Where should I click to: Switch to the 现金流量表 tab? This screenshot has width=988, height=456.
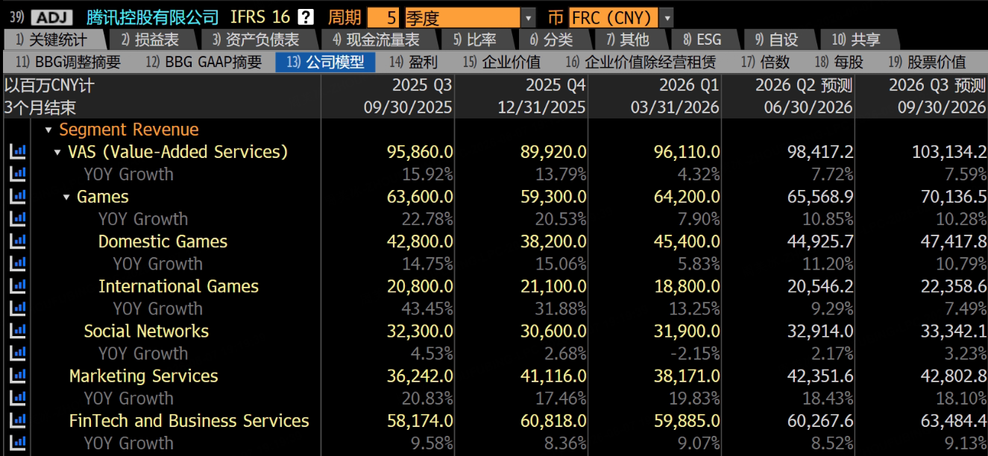376,39
